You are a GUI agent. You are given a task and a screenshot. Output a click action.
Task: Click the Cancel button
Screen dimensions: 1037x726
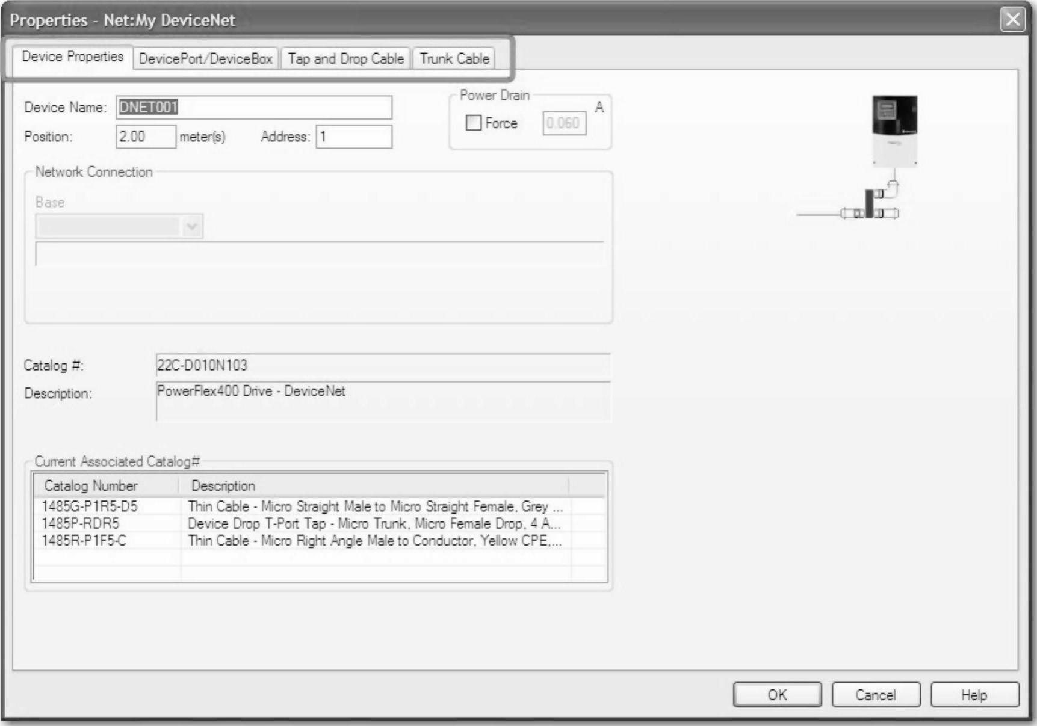point(876,695)
